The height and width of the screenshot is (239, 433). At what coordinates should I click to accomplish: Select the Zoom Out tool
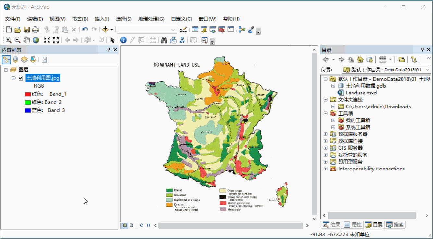18,40
